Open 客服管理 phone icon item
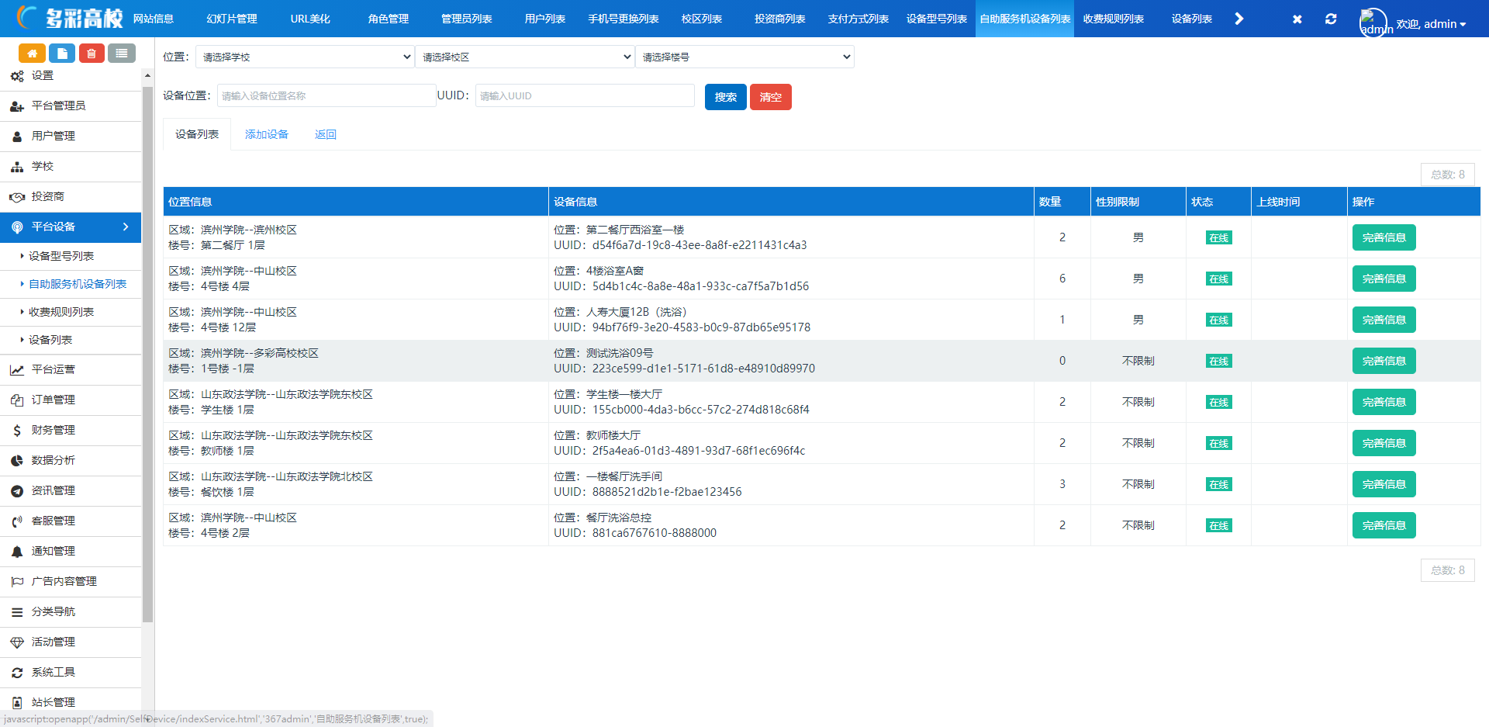The image size is (1489, 727). coord(17,521)
